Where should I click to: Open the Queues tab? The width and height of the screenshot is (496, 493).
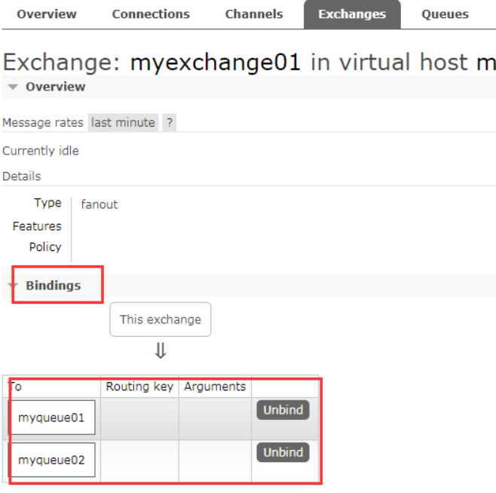click(x=445, y=14)
